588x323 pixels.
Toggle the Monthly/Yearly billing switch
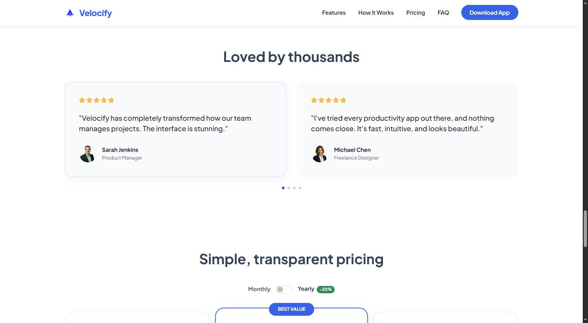point(284,289)
